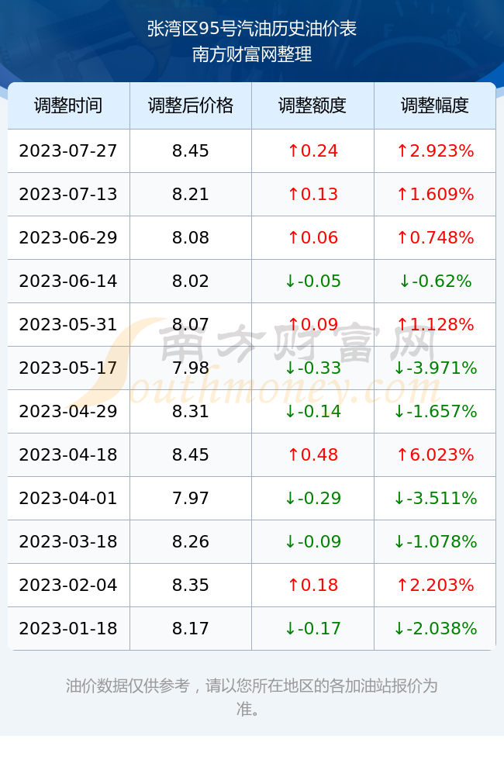Image resolution: width=504 pixels, height=760 pixels.
Task: Select the 2023-07-27 date cell
Action: (68, 150)
